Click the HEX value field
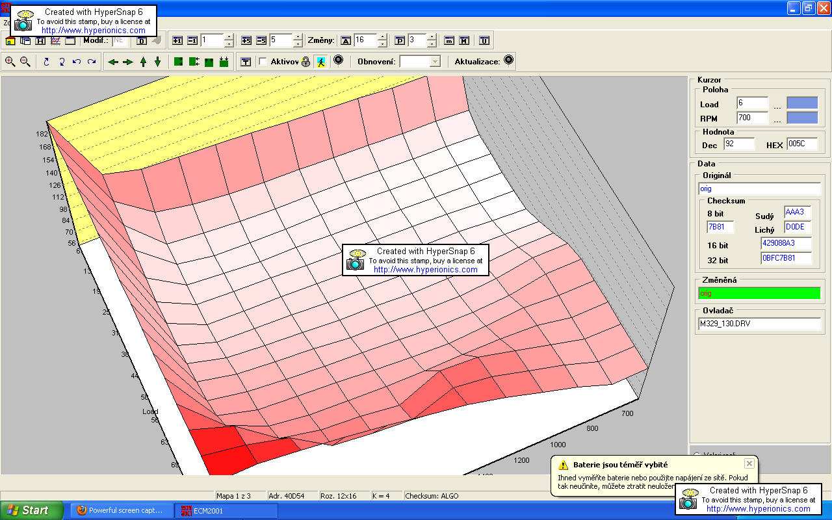 coord(802,144)
